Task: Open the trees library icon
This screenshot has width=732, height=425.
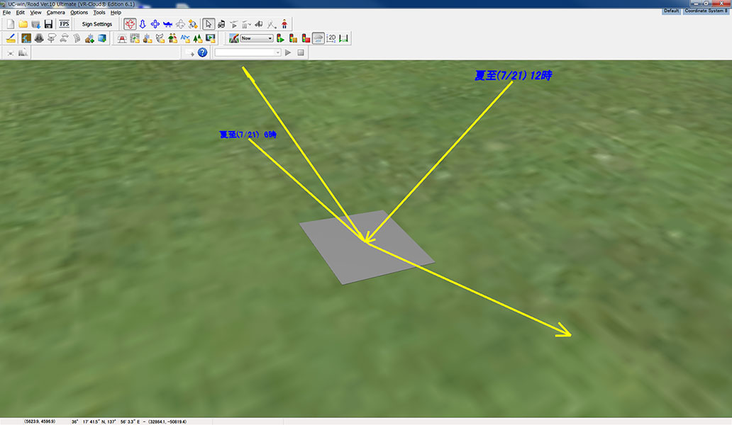Action: tap(197, 38)
